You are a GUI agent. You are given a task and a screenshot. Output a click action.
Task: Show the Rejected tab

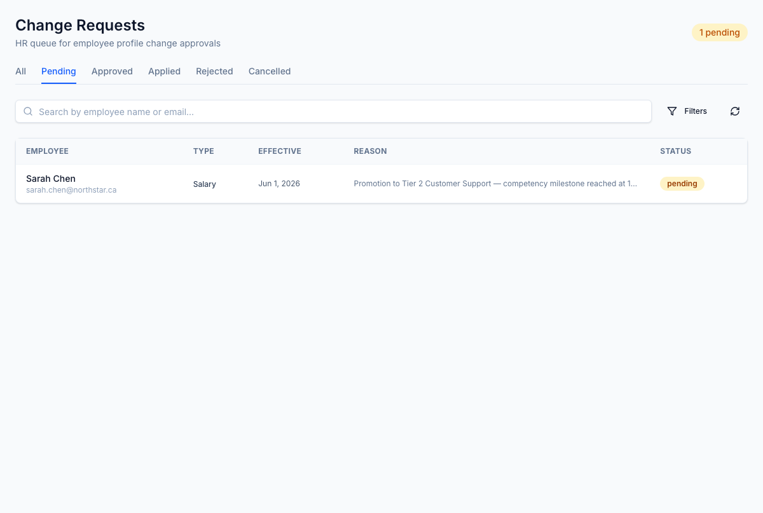pyautogui.click(x=214, y=71)
